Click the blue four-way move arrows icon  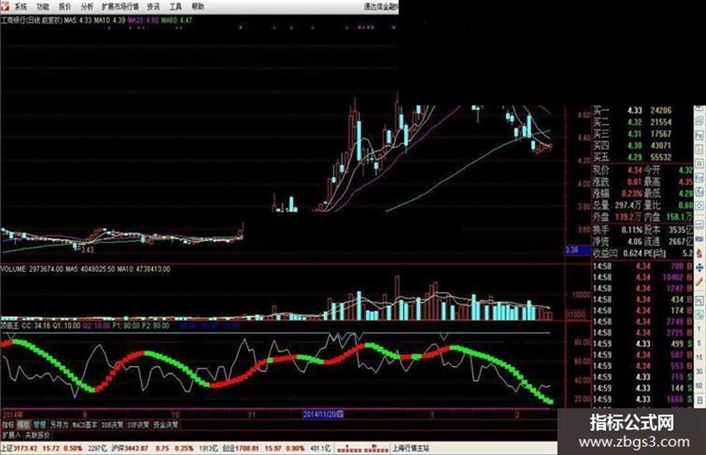click(700, 268)
